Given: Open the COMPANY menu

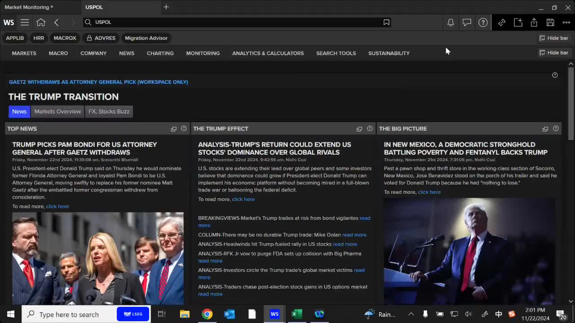Looking at the screenshot, I should click(93, 53).
